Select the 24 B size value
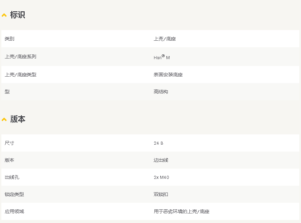301x223 pixels. 158,143
